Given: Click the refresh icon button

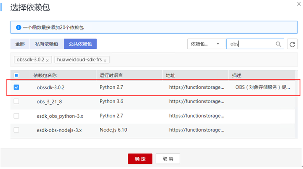Looking at the screenshot, I should click(292, 44).
